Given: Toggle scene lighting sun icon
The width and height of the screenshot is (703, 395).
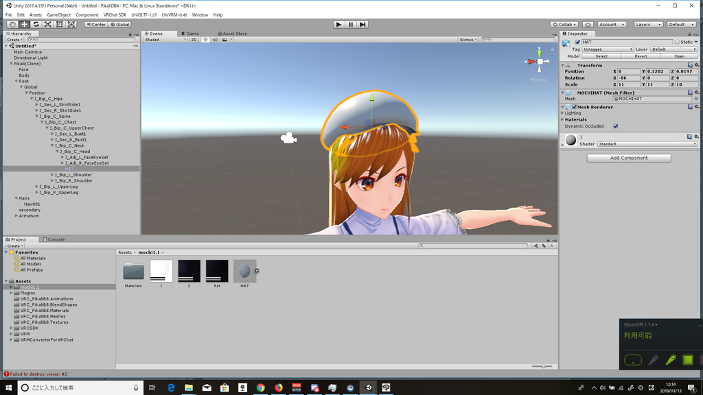Looking at the screenshot, I should pos(205,39).
